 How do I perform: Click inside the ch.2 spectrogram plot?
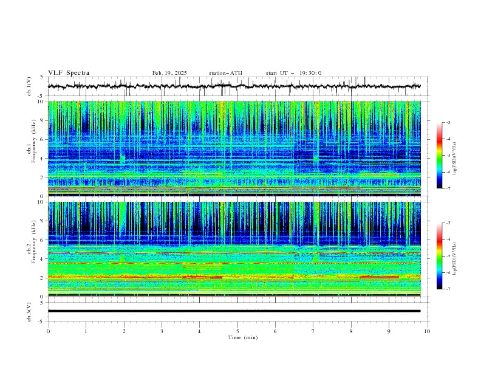(x=234, y=249)
